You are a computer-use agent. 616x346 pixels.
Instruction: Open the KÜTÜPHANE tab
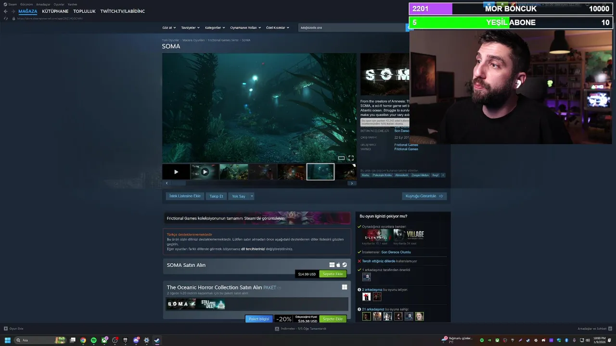(55, 11)
